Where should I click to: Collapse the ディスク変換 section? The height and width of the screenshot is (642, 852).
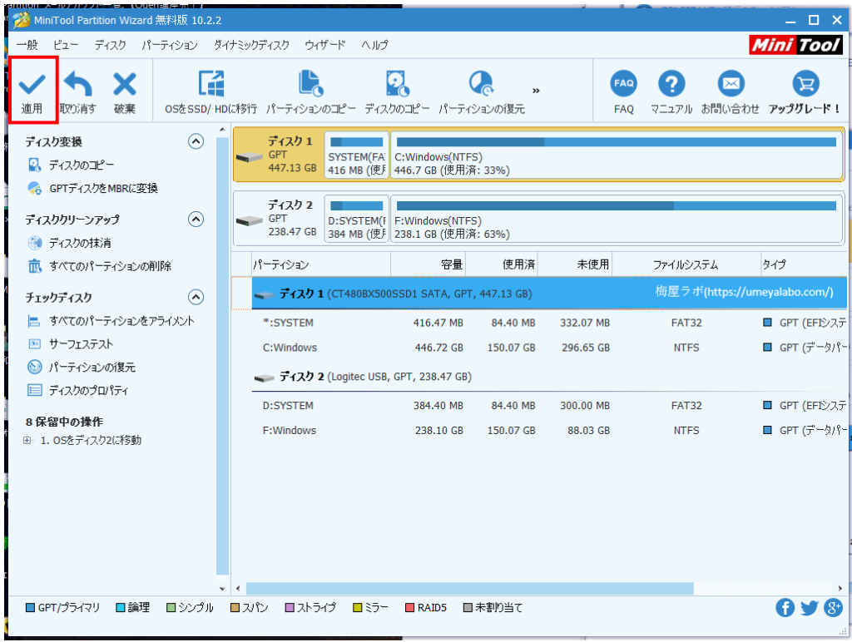tap(196, 141)
